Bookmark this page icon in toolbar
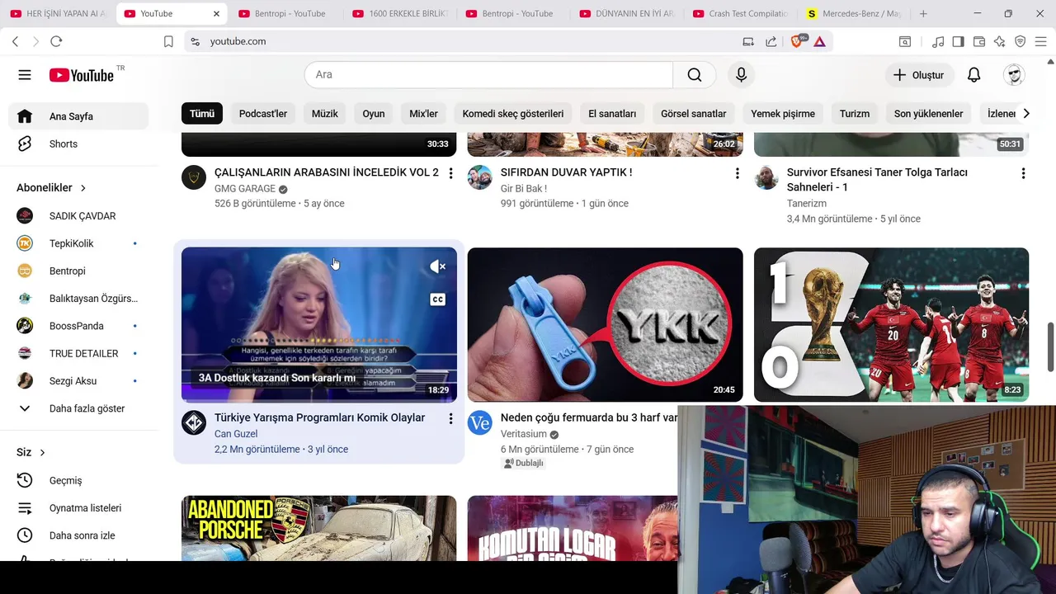This screenshot has height=594, width=1056. [168, 41]
